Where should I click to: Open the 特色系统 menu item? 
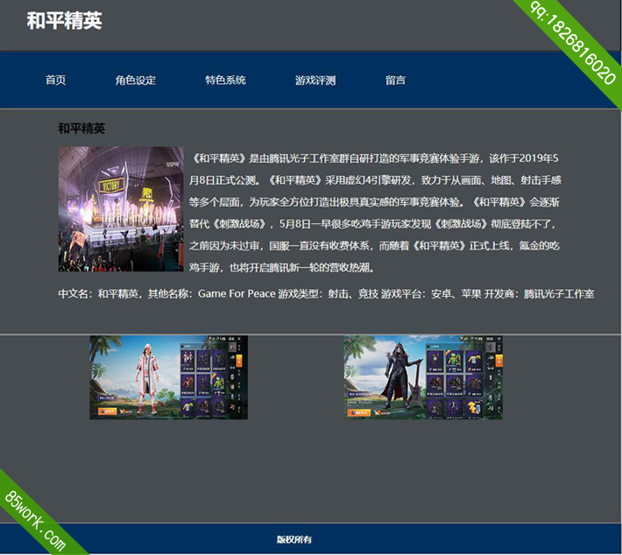(225, 80)
